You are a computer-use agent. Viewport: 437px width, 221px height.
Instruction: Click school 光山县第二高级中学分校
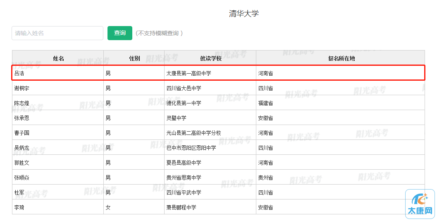[194, 133]
